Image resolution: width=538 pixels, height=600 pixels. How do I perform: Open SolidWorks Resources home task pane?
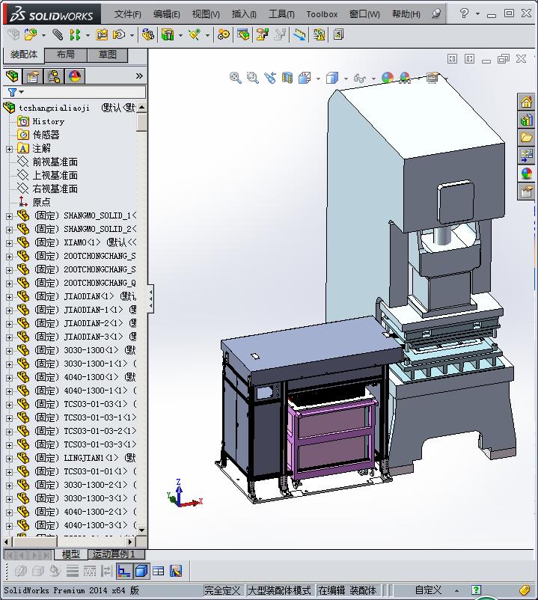coord(526,102)
